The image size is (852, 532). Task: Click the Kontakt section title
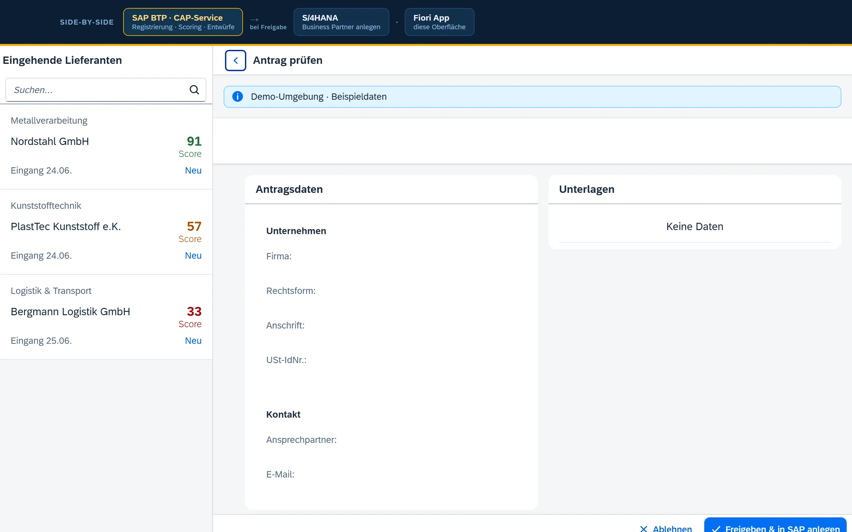(x=283, y=414)
